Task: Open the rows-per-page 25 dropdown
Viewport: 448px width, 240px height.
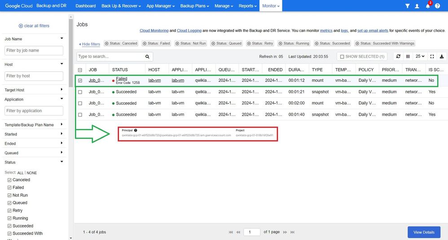Action: [420, 57]
